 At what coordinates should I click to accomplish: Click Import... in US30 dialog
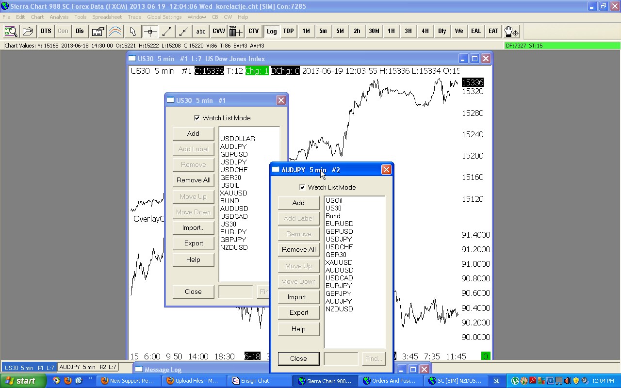(x=193, y=227)
